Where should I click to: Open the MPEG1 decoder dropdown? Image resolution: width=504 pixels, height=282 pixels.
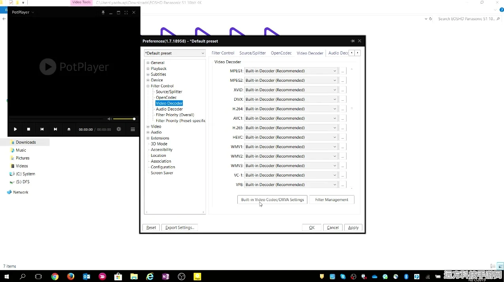click(x=291, y=71)
